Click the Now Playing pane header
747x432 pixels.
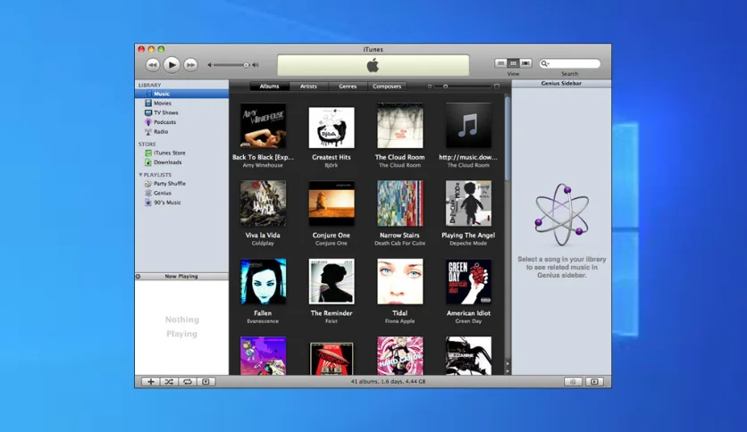(181, 277)
